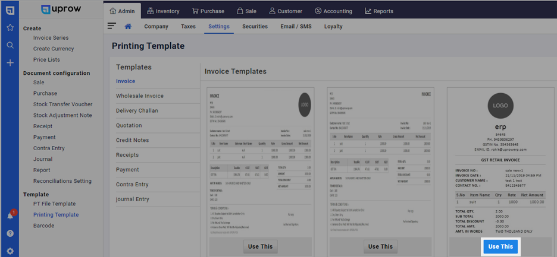
Task: Open Printing Template sidebar link
Action: tap(56, 215)
